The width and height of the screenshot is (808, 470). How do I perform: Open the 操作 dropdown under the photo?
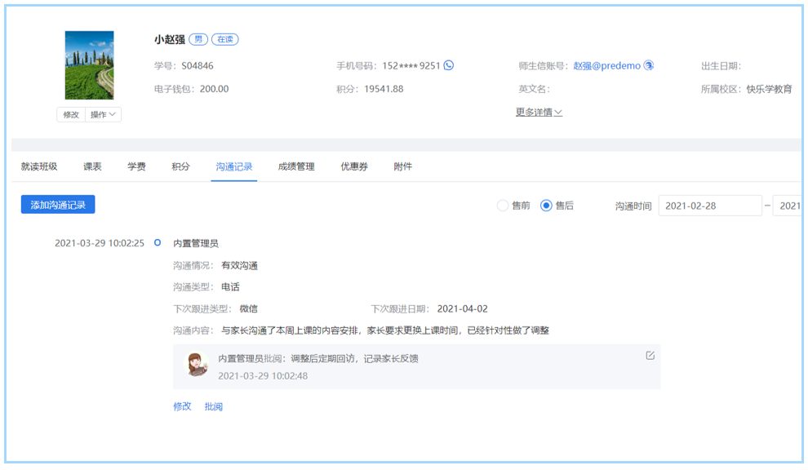point(103,115)
